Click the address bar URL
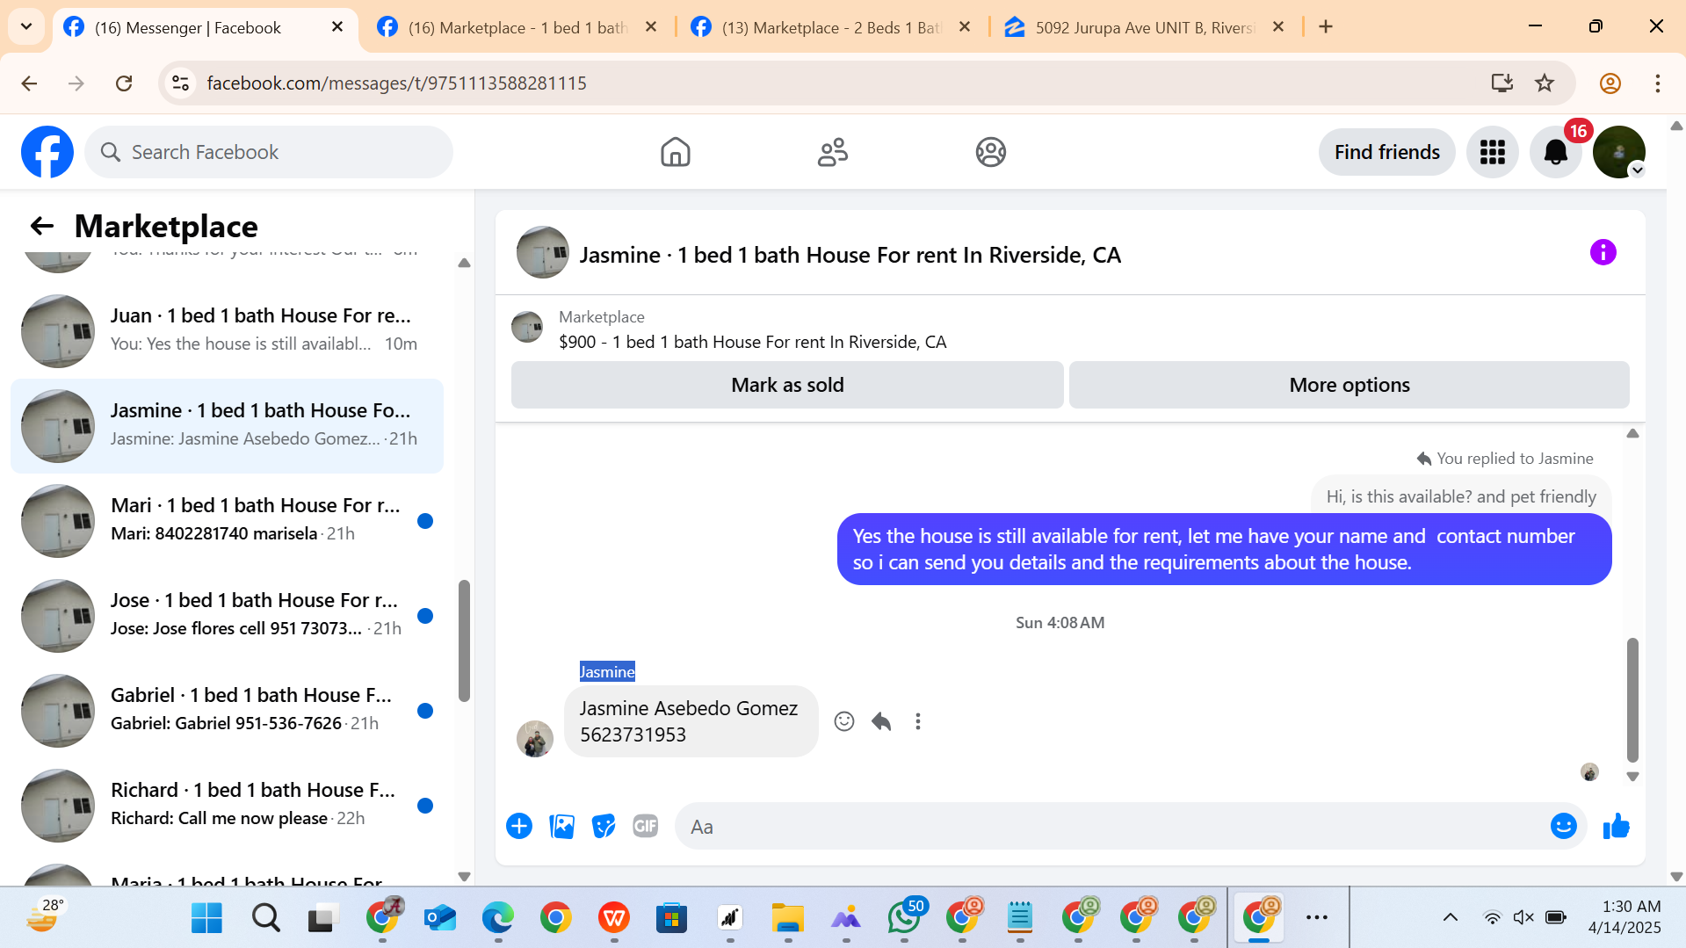This screenshot has height=948, width=1686. pyautogui.click(x=396, y=83)
